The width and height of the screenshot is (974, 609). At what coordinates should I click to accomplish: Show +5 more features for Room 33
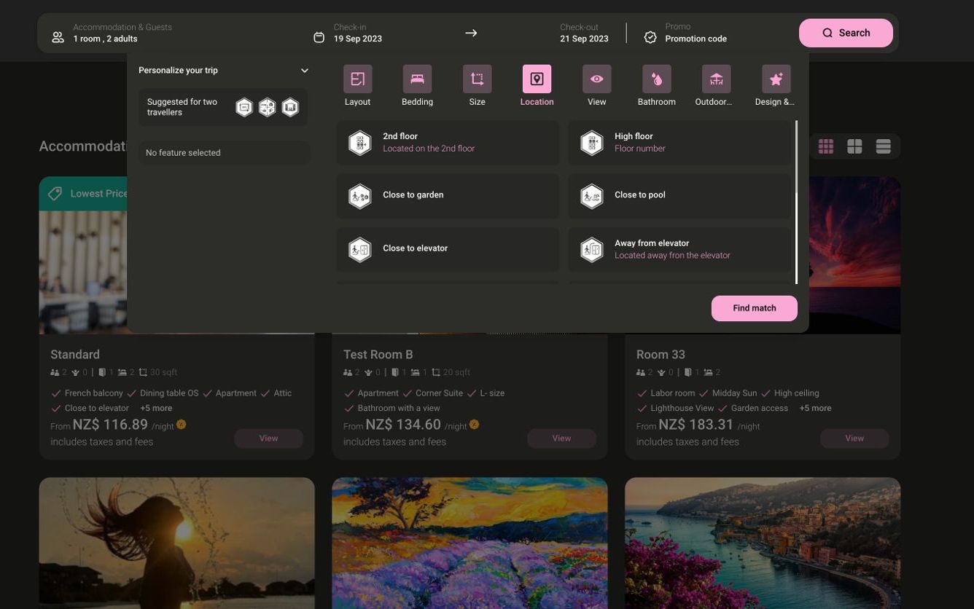coord(815,409)
